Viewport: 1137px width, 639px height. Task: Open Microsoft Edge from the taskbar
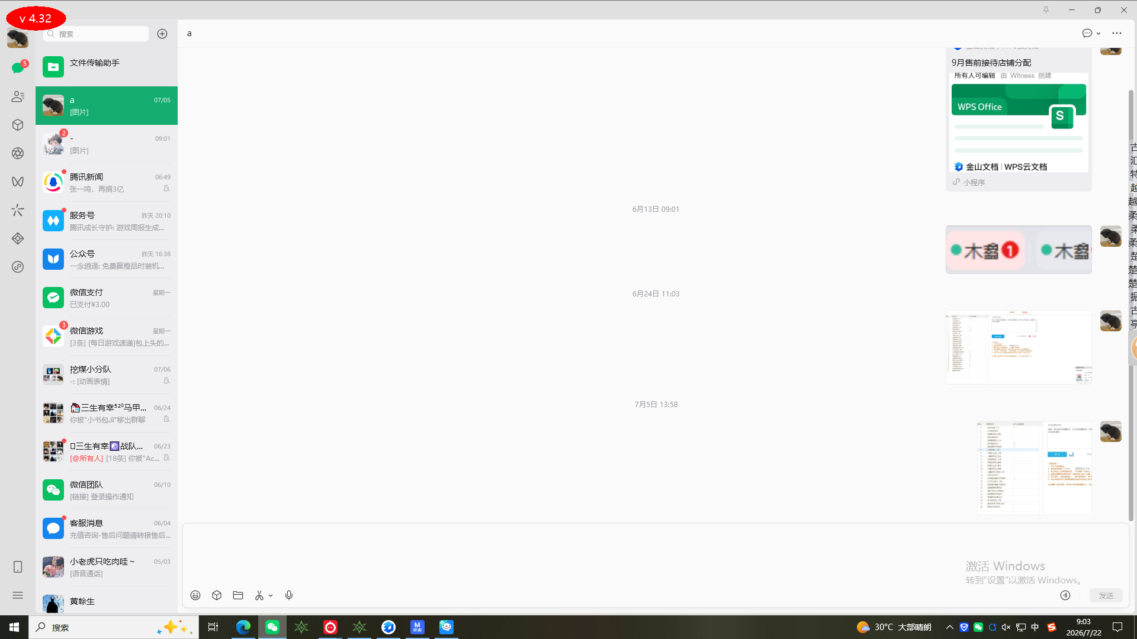243,627
